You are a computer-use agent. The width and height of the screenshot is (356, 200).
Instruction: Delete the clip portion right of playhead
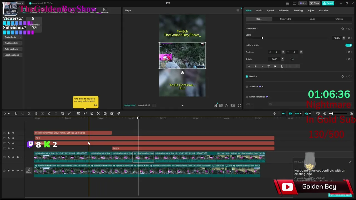(x=43, y=114)
